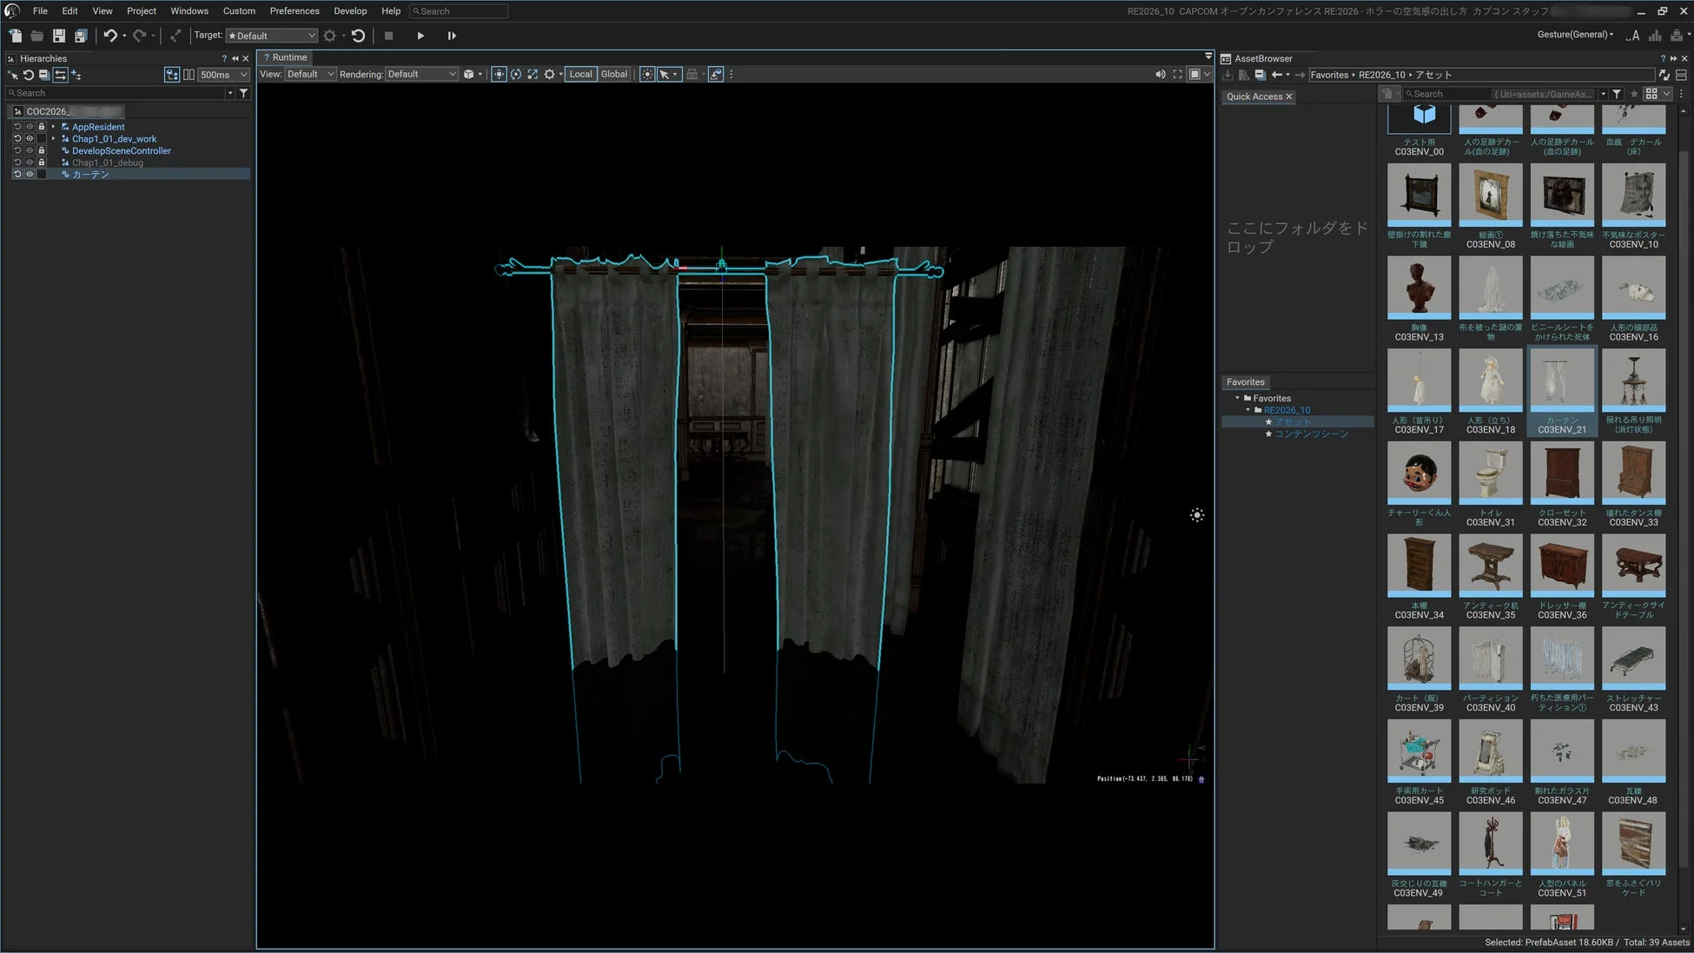Open the Hierarchies filter funnel
Viewport: 1694px width, 953px height.
pyautogui.click(x=243, y=93)
